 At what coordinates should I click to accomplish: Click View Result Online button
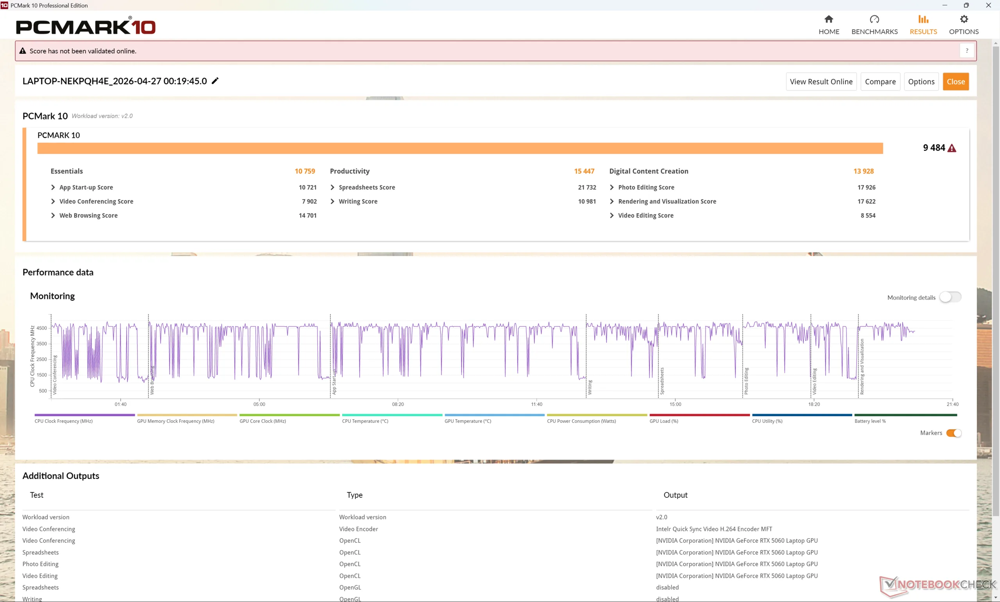821,82
